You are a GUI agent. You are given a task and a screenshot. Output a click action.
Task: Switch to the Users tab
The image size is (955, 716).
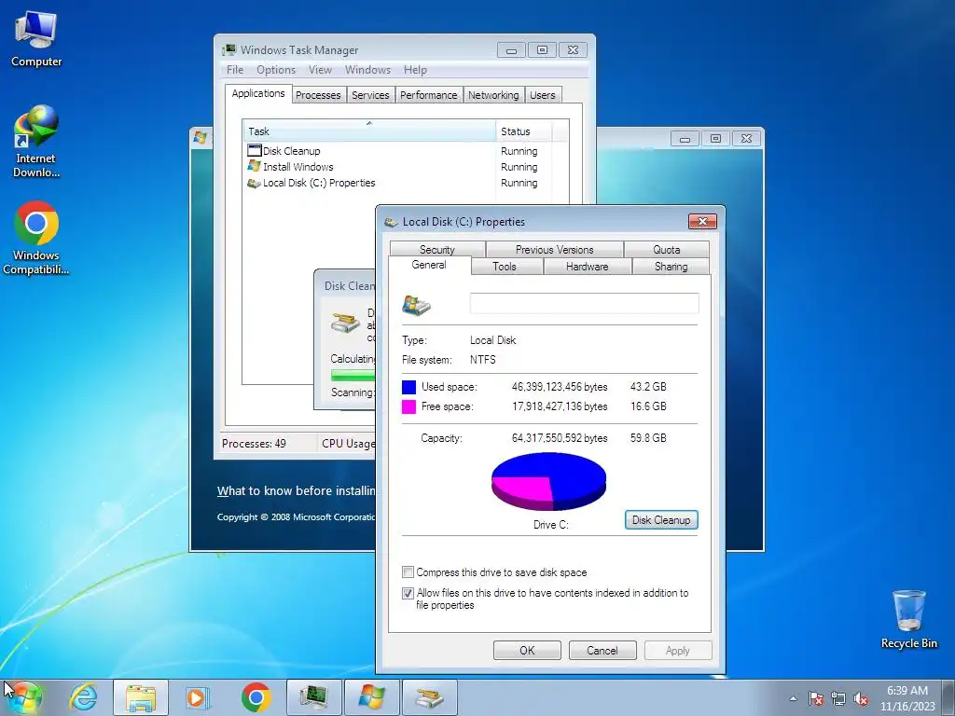[542, 95]
